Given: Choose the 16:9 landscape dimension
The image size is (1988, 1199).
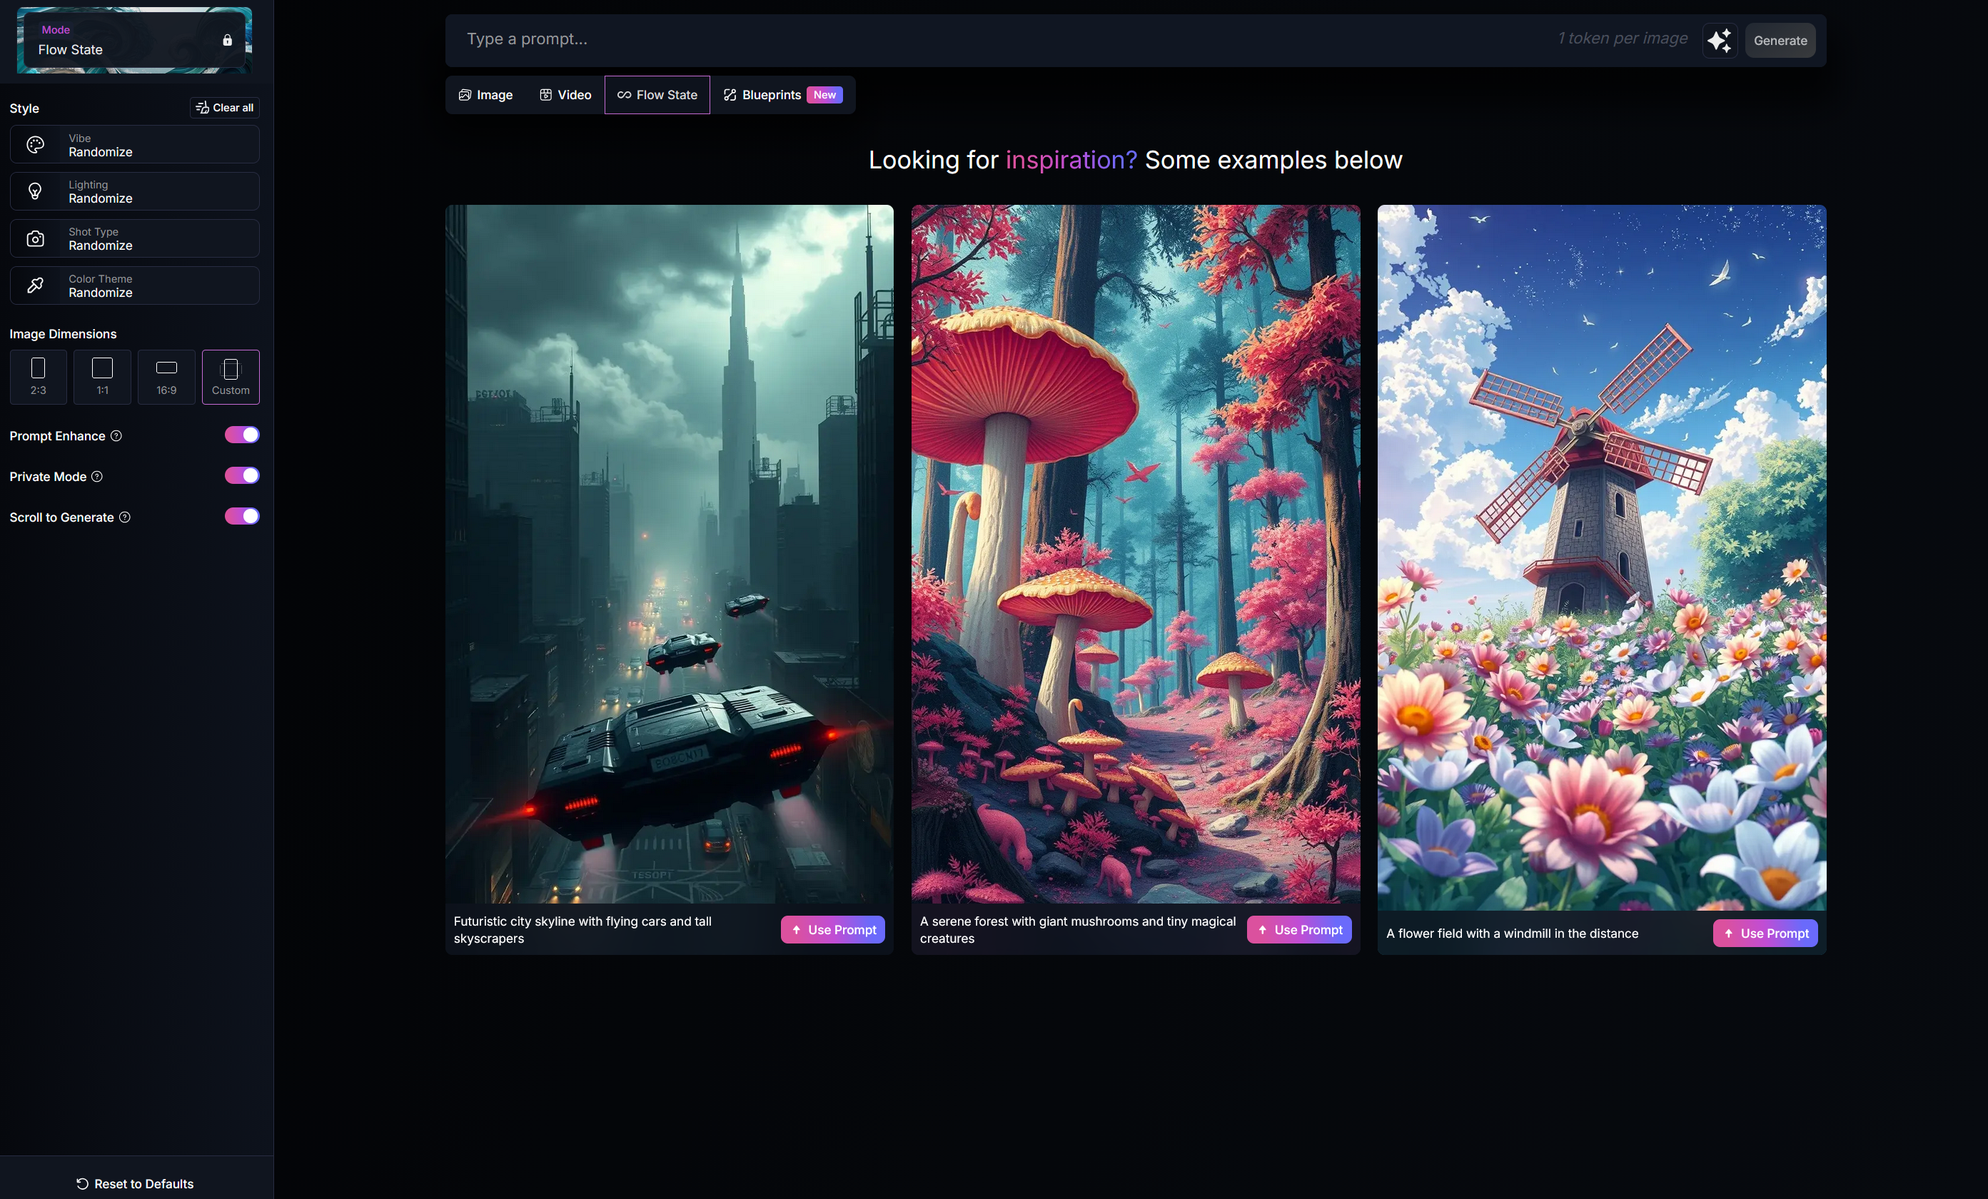Looking at the screenshot, I should tap(166, 376).
